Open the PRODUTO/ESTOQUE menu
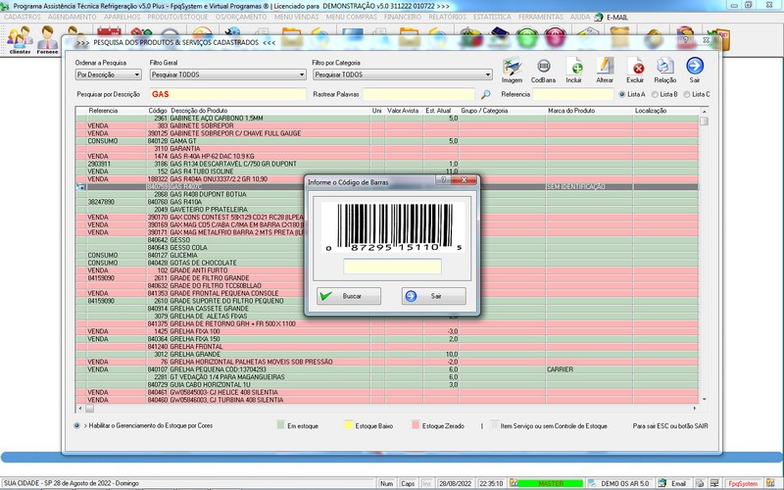The image size is (784, 490). coord(177,17)
